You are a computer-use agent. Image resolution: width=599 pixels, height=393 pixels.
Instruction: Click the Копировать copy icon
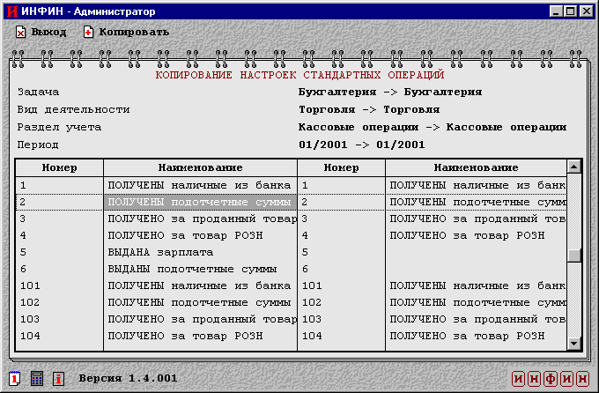pyautogui.click(x=88, y=32)
